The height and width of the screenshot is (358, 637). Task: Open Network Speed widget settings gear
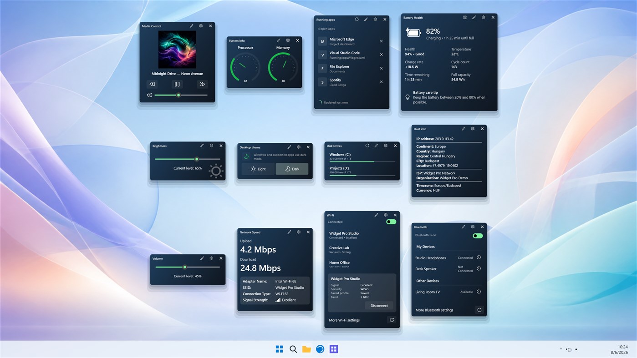299,232
